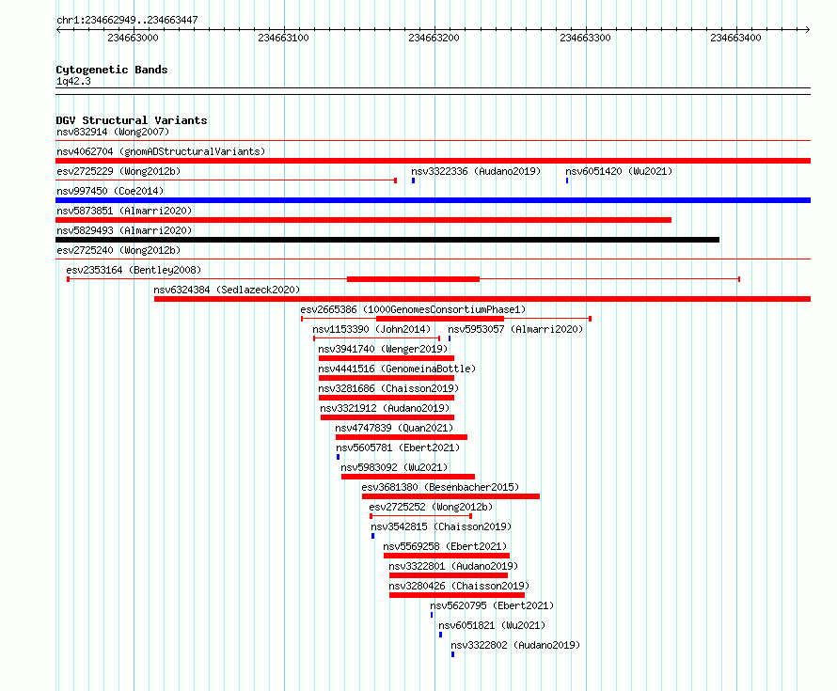This screenshot has width=837, height=691.
Task: Select nsv5605781 (Ebert2021) blue marker
Action: 338,457
